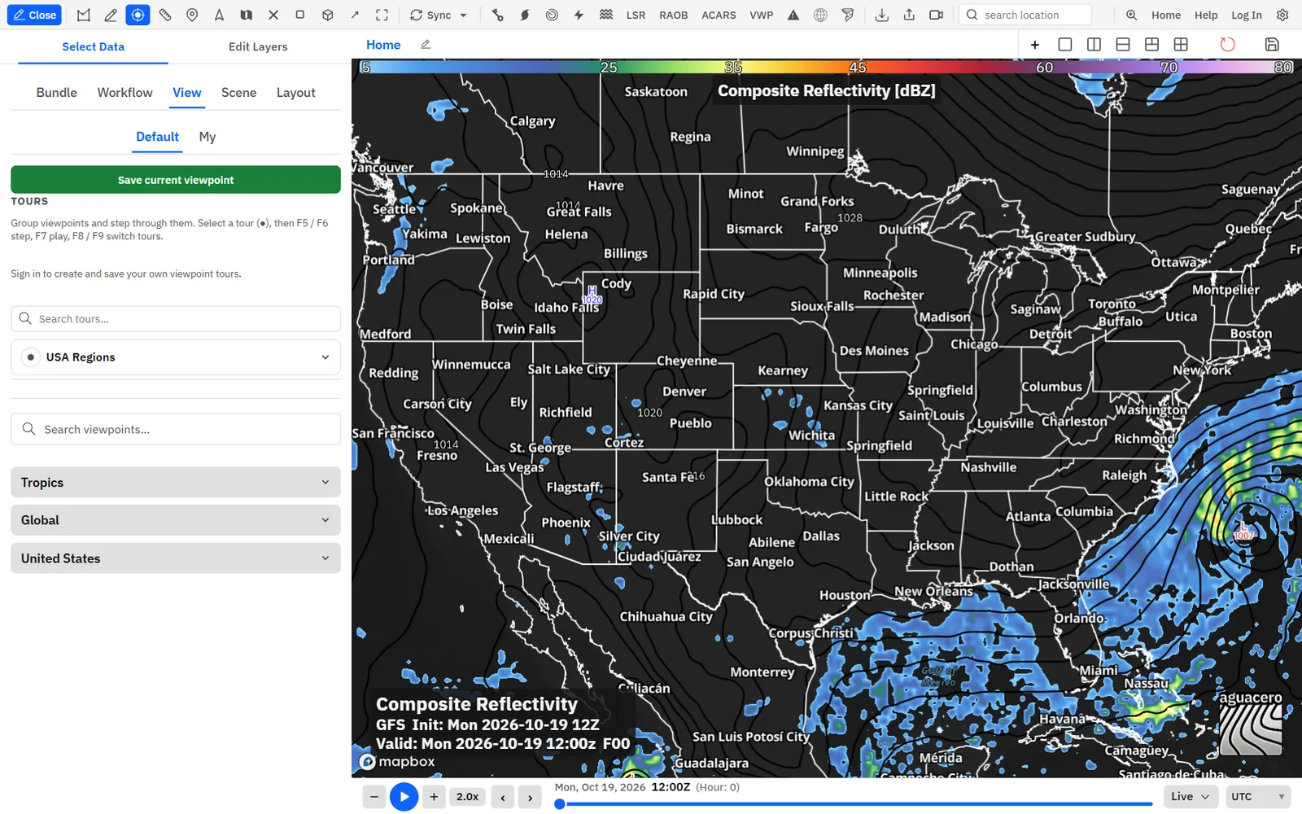Open the Workflow tab

[125, 93]
